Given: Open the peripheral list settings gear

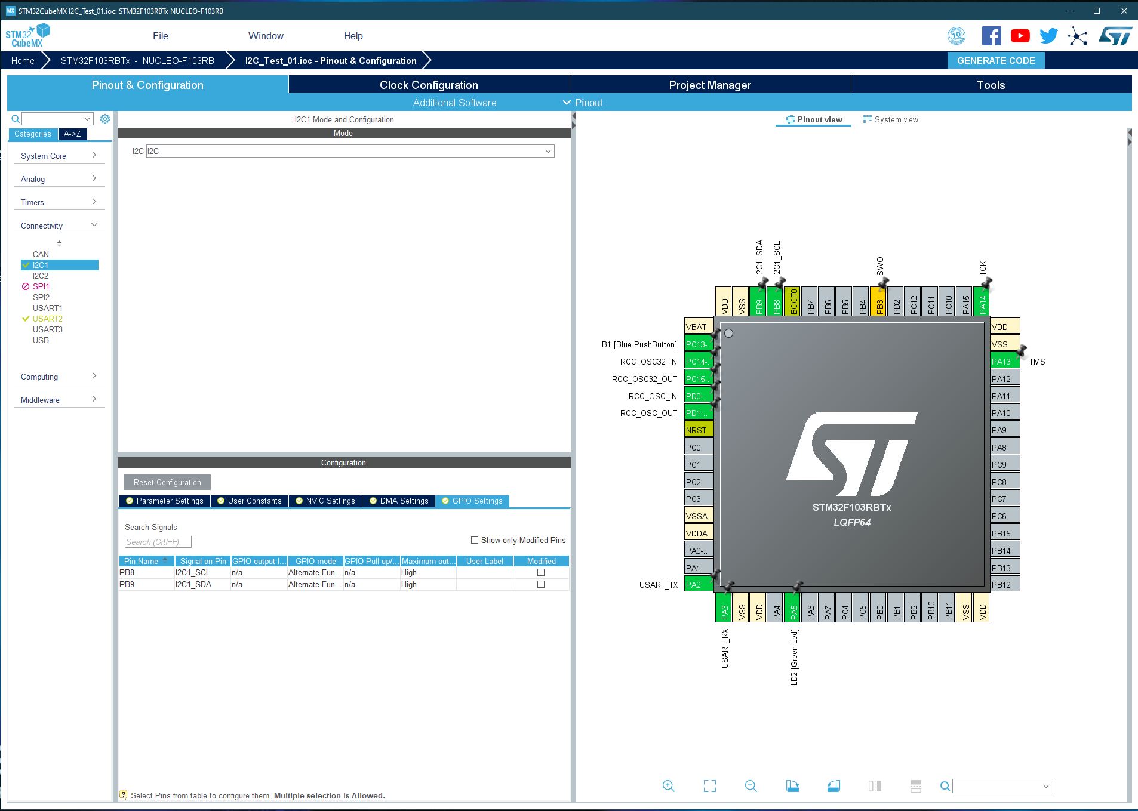Looking at the screenshot, I should point(105,119).
